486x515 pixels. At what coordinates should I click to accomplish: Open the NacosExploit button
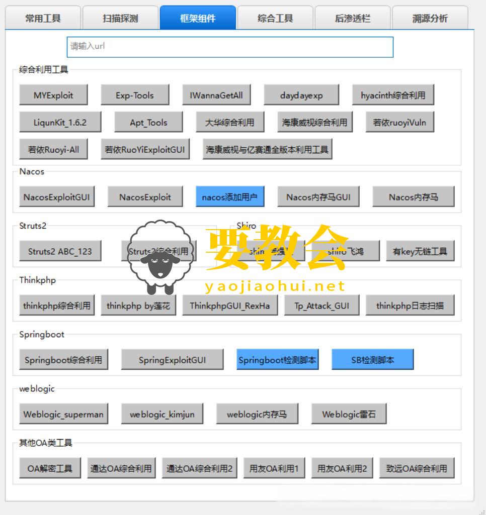pyautogui.click(x=145, y=197)
